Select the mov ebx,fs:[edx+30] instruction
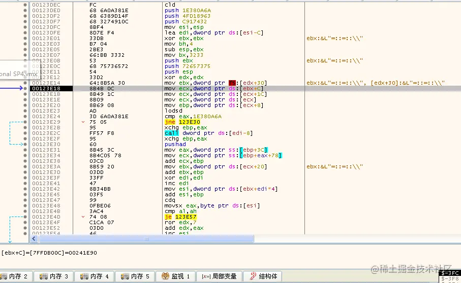The width and height of the screenshot is (461, 283). (216, 83)
